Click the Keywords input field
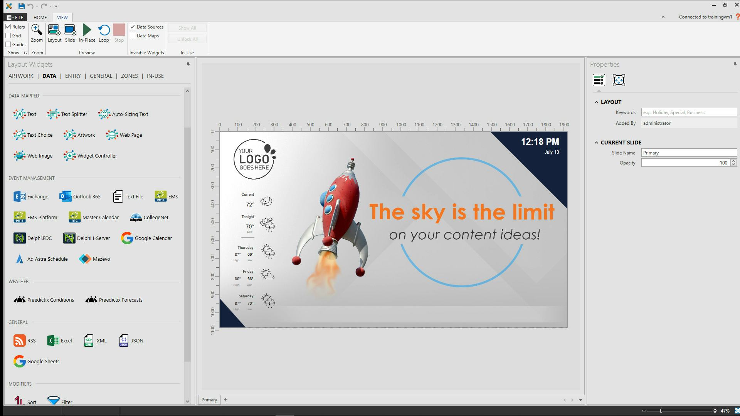The height and width of the screenshot is (416, 740). pyautogui.click(x=689, y=112)
